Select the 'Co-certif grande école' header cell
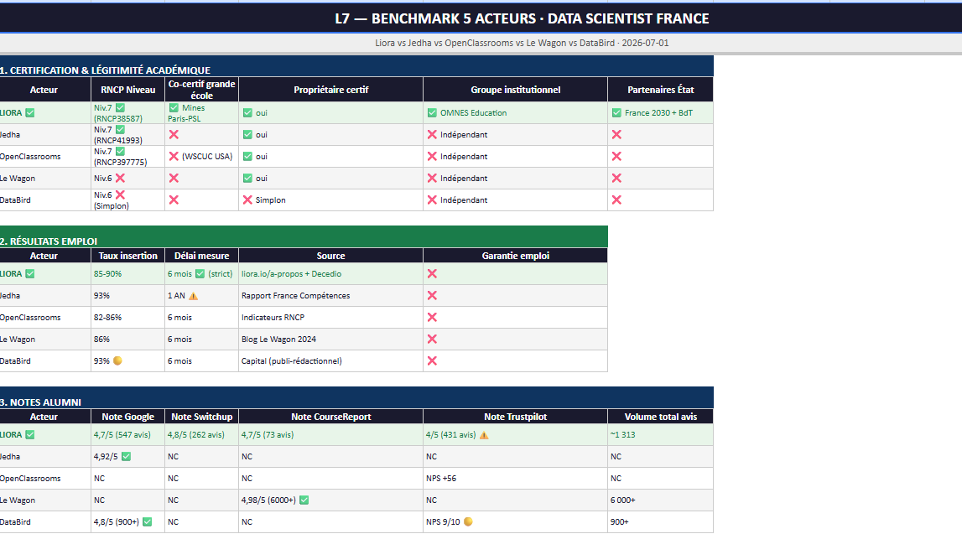 pyautogui.click(x=201, y=90)
